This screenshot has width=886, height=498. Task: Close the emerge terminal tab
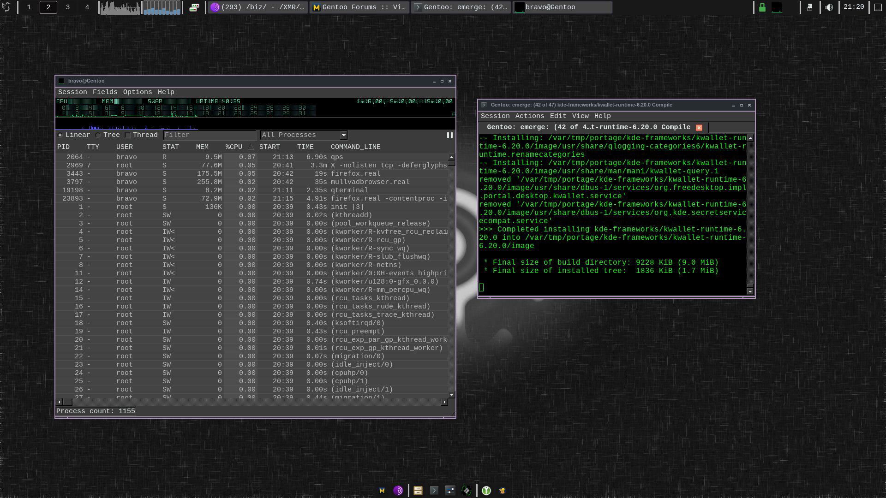click(x=699, y=128)
